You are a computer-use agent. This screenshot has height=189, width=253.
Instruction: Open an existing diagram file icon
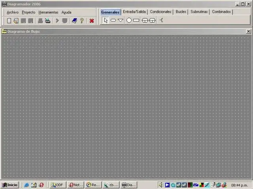point(16,21)
